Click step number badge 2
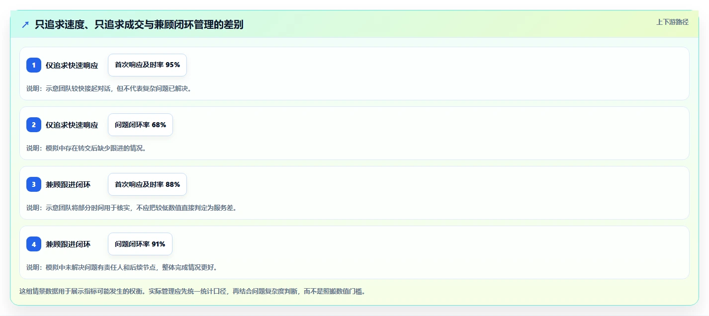 (x=34, y=125)
